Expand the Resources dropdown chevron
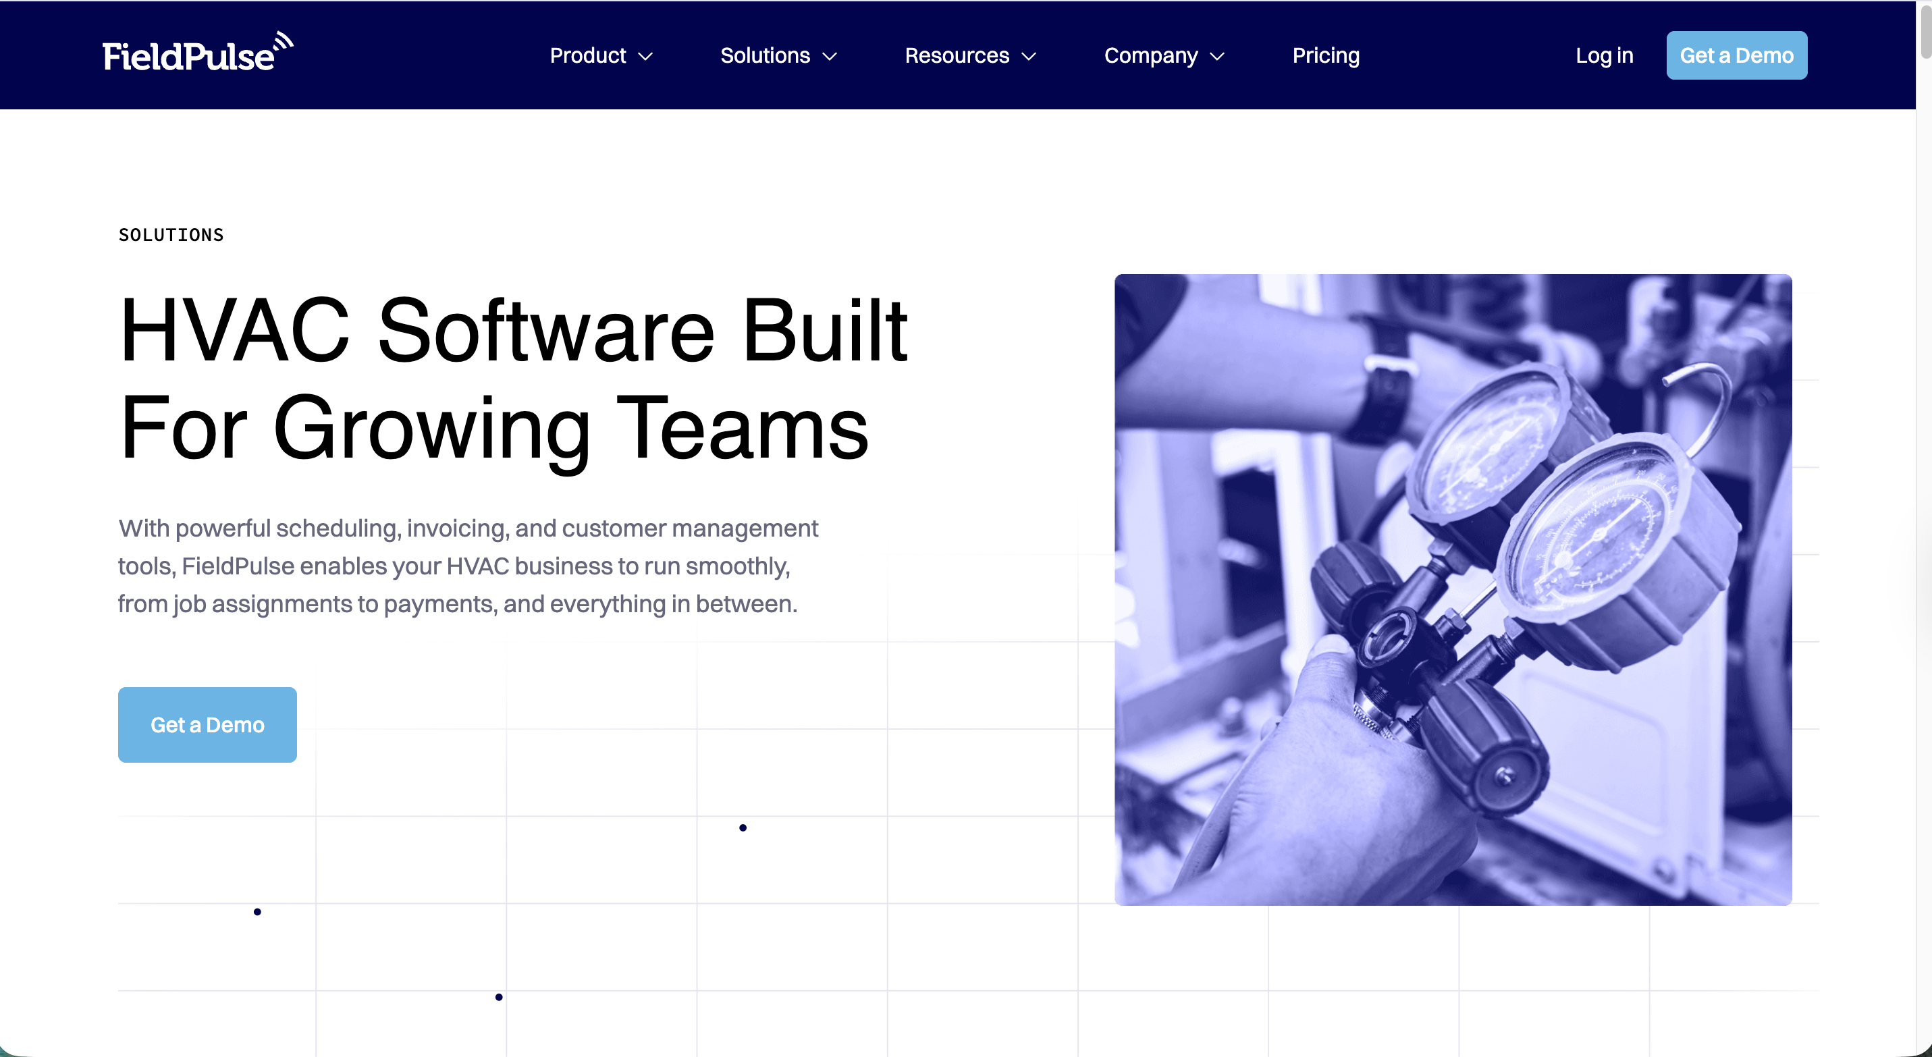The height and width of the screenshot is (1057, 1932). pos(1029,56)
